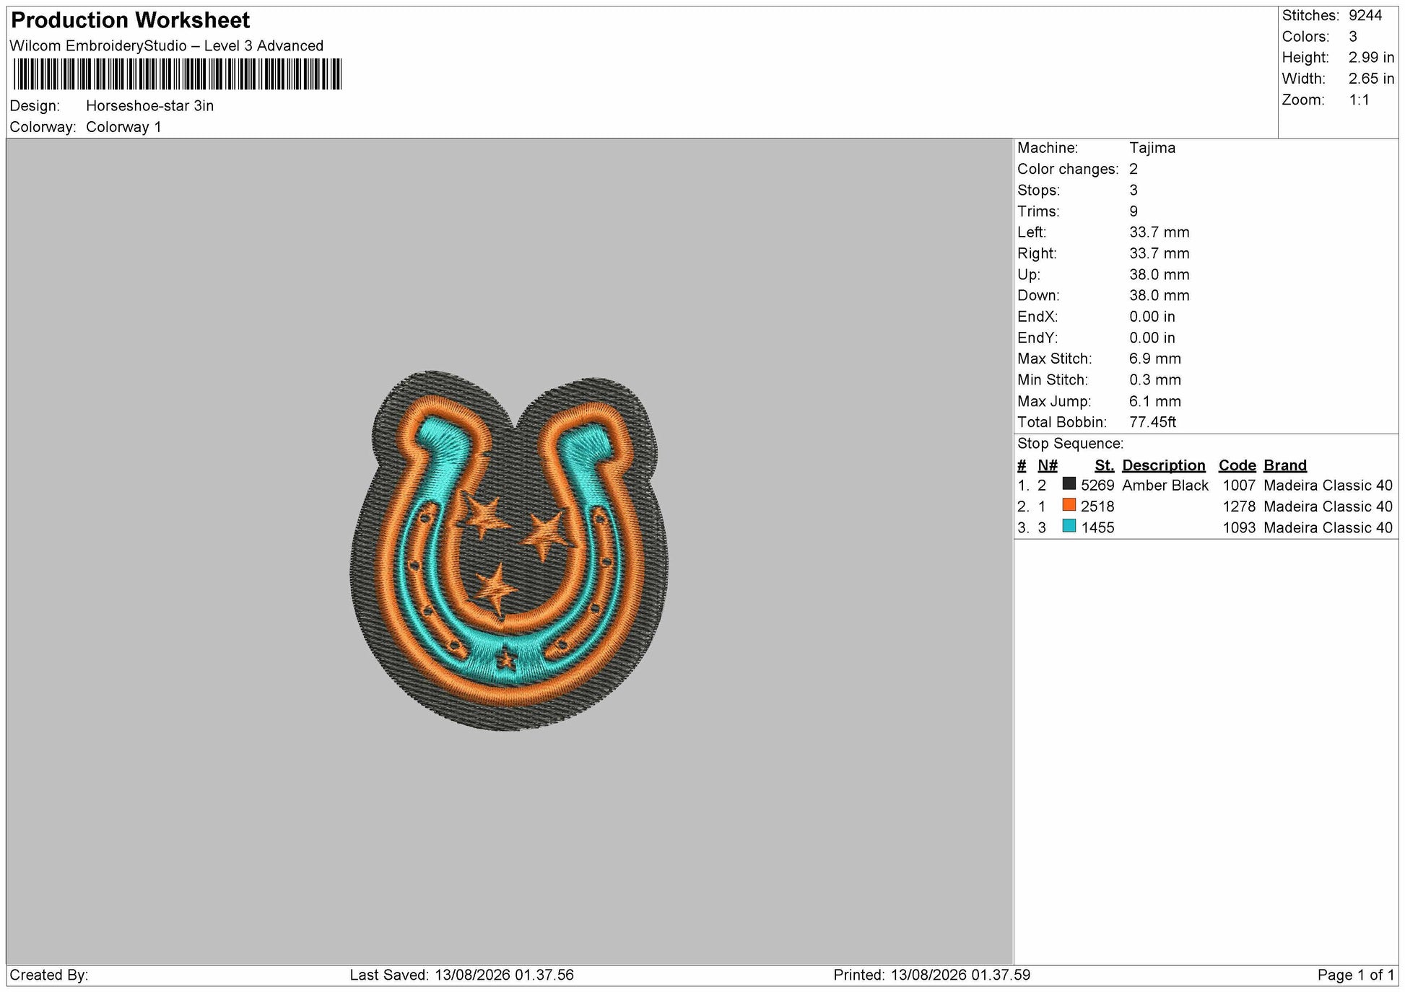
Task: Click thread code '1093'
Action: 1239,528
